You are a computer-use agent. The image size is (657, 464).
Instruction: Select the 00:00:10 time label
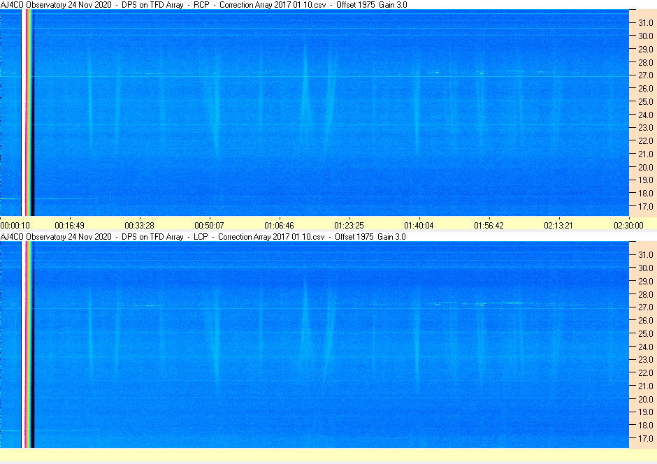click(15, 225)
